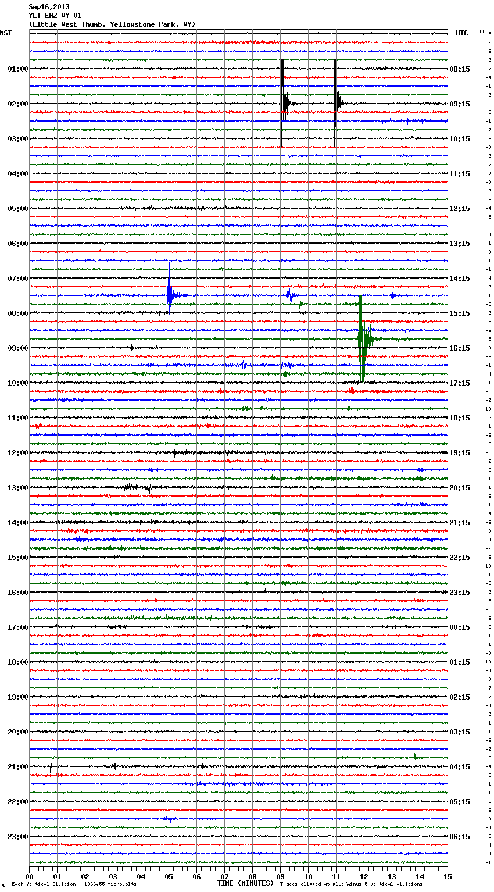Image resolution: width=494 pixels, height=892 pixels.
Task: Select the 15:00 MST time label
Action: pyautogui.click(x=18, y=558)
